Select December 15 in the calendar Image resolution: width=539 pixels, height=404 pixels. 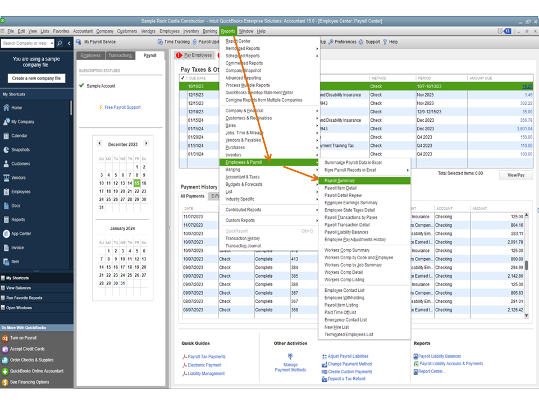click(137, 183)
